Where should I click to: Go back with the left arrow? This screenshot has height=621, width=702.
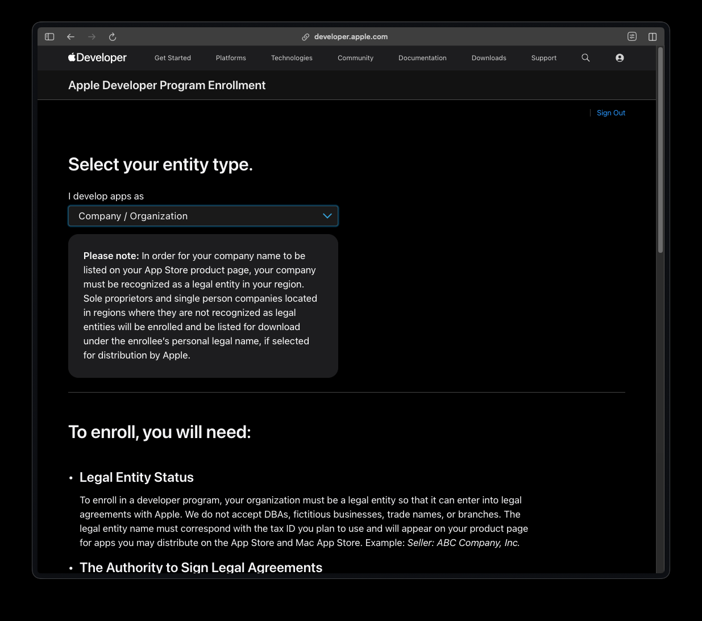pos(70,37)
